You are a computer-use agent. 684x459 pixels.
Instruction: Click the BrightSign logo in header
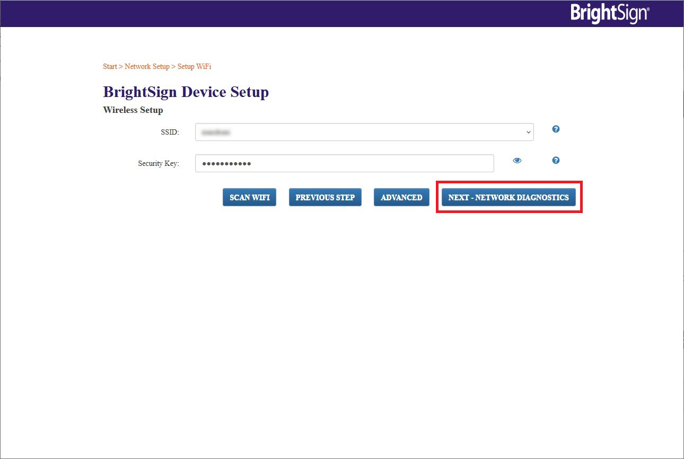pos(610,13)
